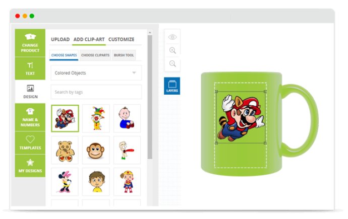Pick the teddy bear clipart
348x219 pixels.
coord(65,150)
